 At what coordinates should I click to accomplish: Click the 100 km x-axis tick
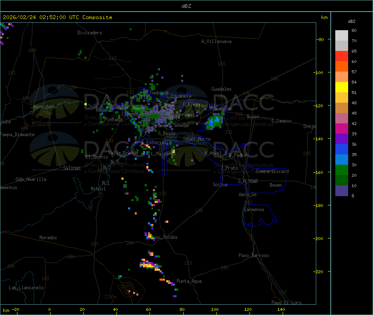coord(215,309)
